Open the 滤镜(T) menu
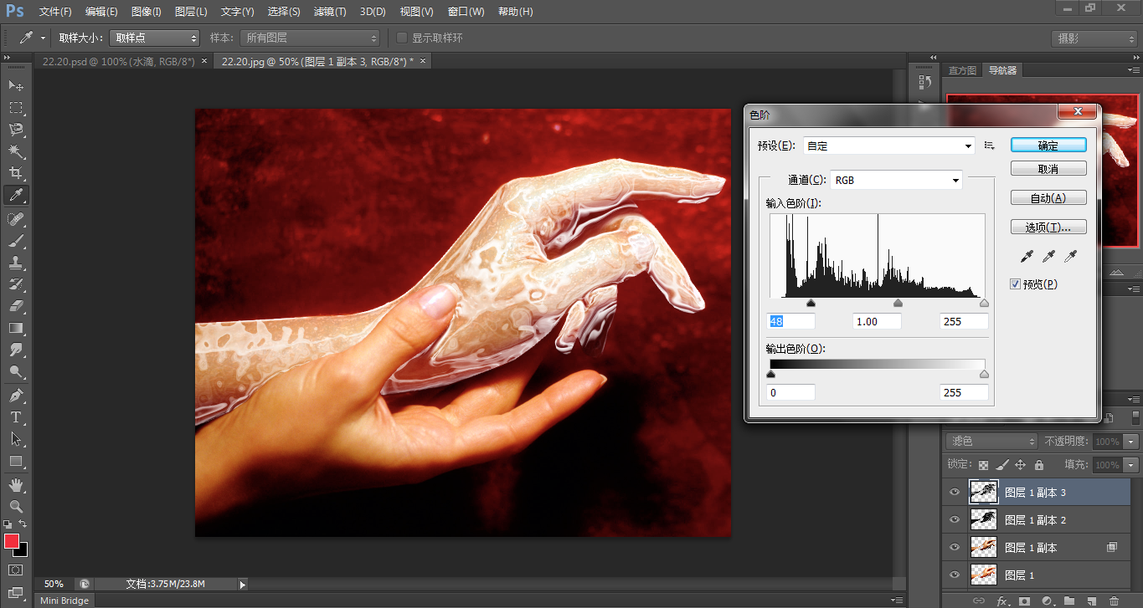 (x=330, y=12)
